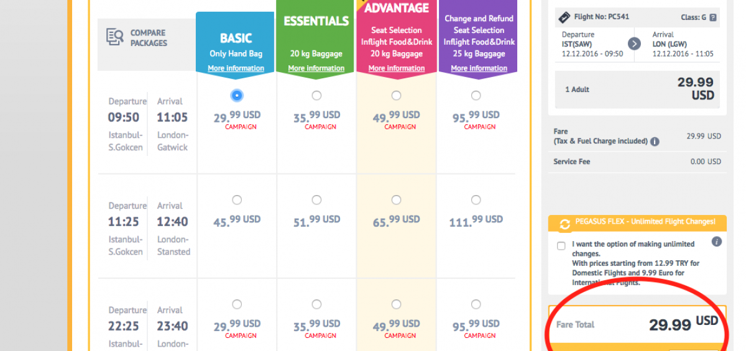Click the question mark icon next to Class G
This screenshot has height=351, width=746.
(712, 17)
